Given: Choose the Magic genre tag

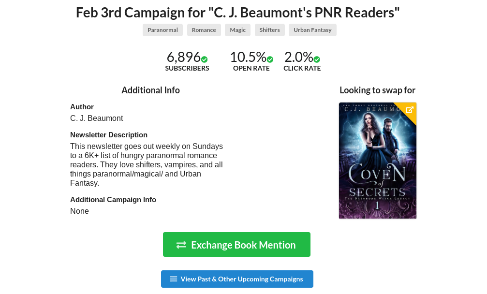Looking at the screenshot, I should (237, 30).
